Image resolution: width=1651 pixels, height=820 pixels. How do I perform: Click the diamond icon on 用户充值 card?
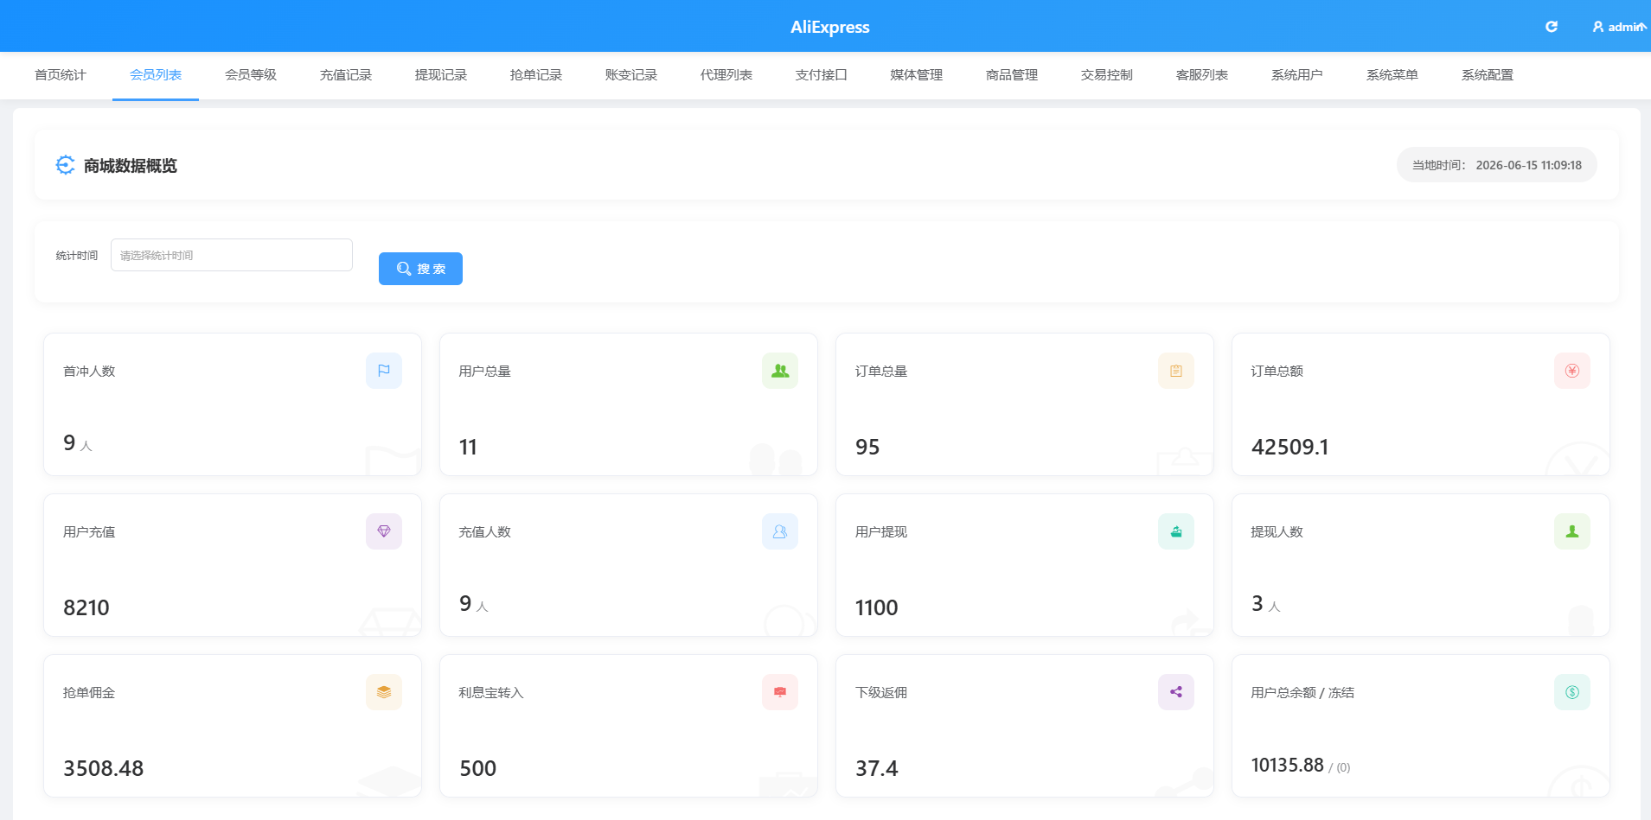click(384, 531)
